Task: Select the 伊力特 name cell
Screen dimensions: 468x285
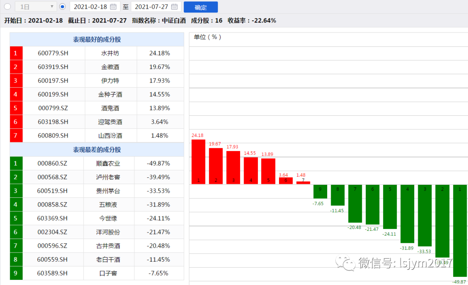Action: pos(110,81)
